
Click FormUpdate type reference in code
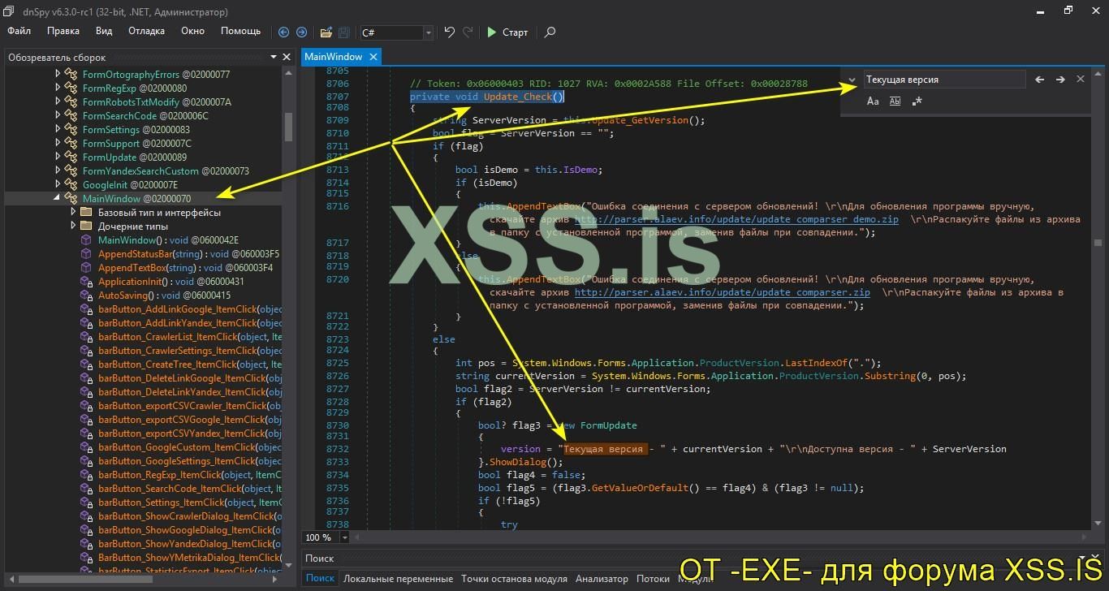[608, 425]
